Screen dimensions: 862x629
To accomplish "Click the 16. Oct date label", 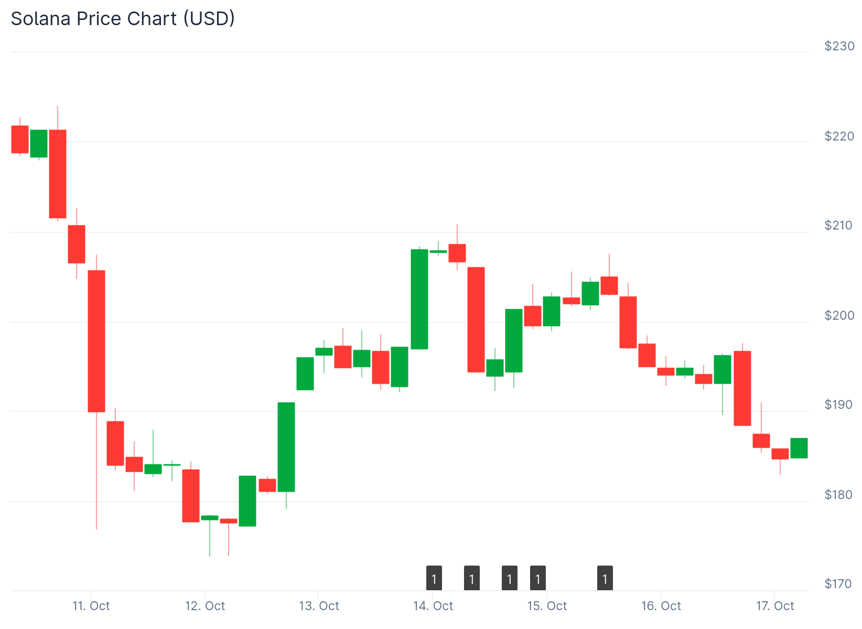I will pyautogui.click(x=661, y=606).
